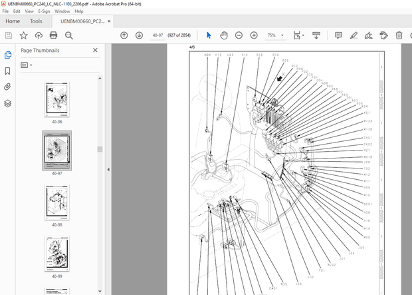Click the Page Thumbnails panel title
412x295 pixels.
tap(40, 51)
